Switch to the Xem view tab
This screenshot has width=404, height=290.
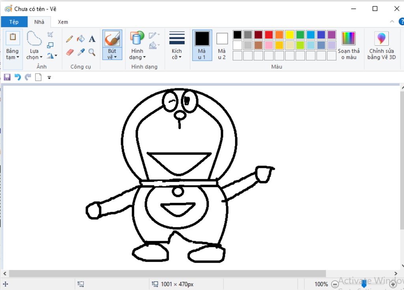click(63, 22)
